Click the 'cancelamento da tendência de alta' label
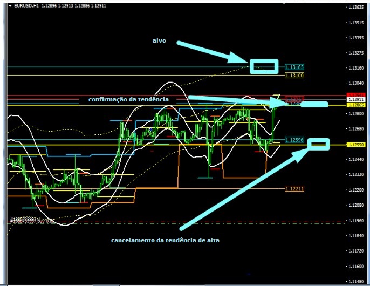Screen dimensions: 370x286 pos(165,240)
